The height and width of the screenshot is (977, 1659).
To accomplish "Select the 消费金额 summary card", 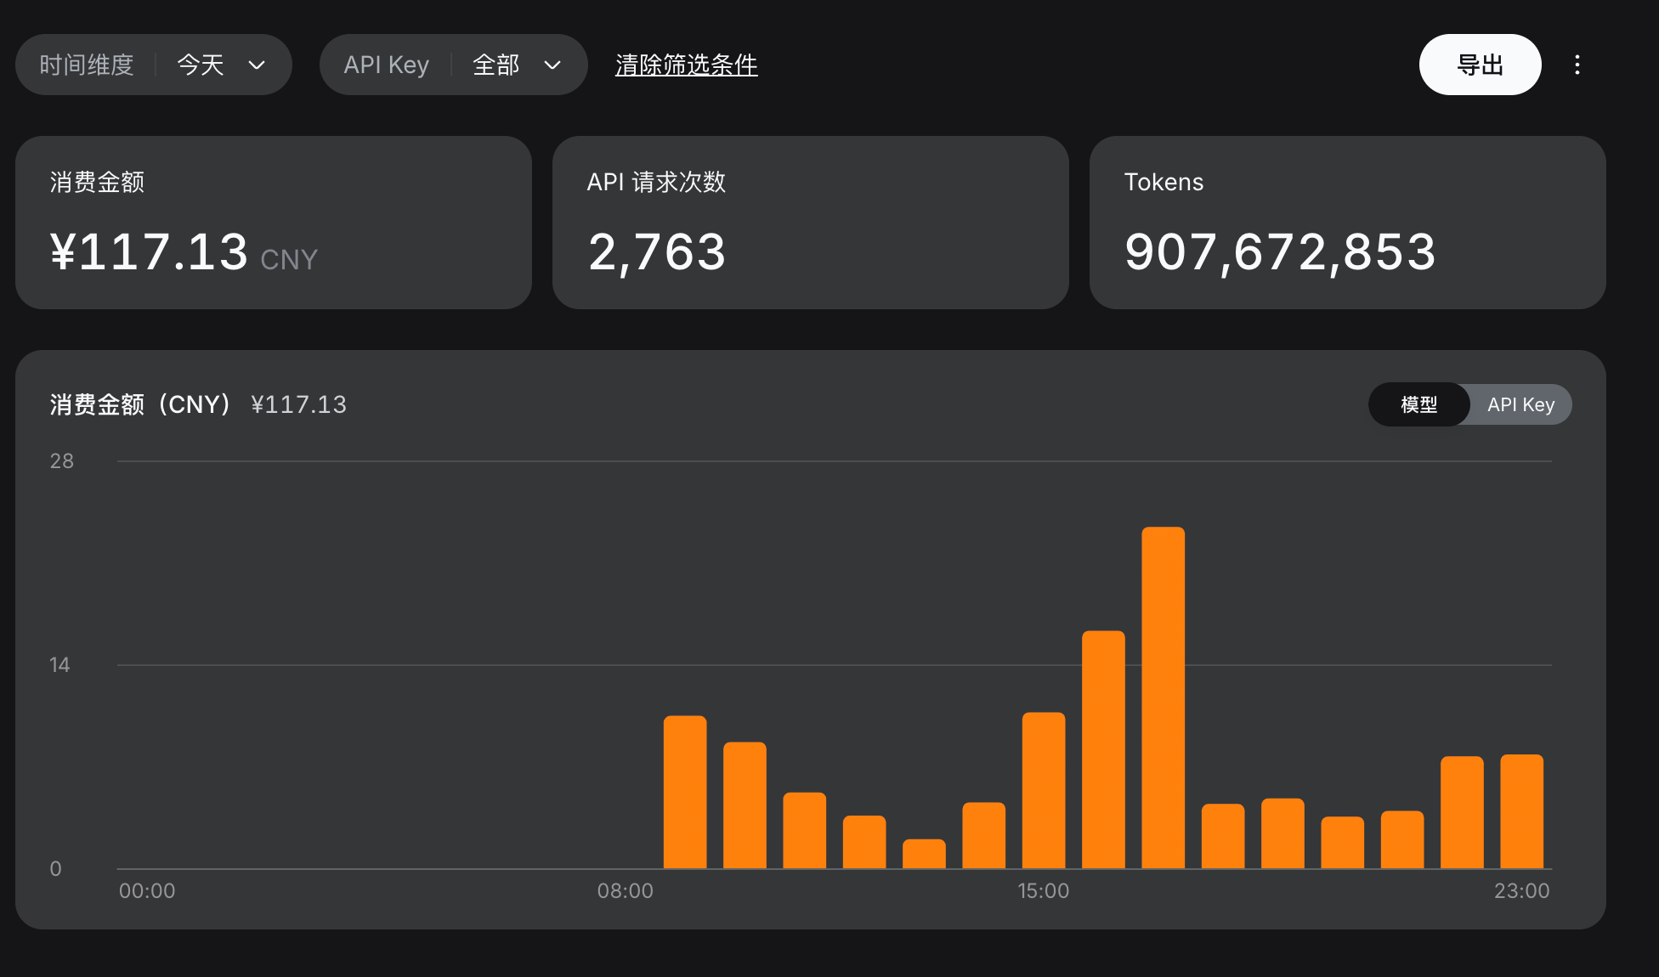I will click(274, 223).
